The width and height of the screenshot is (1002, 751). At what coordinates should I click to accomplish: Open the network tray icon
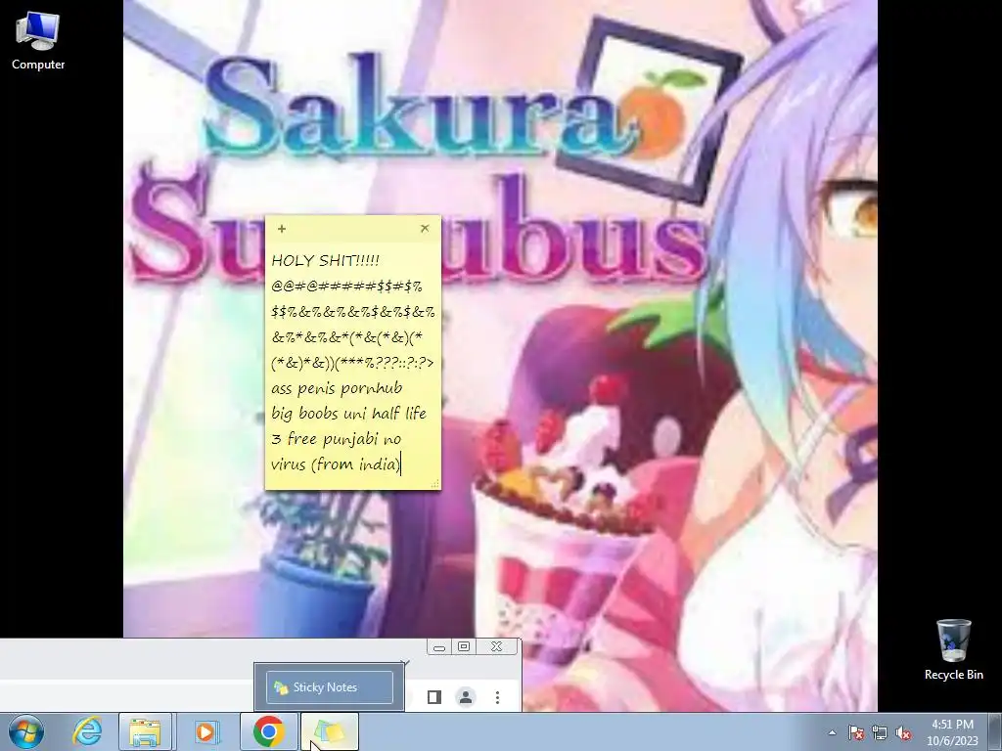[x=880, y=732]
